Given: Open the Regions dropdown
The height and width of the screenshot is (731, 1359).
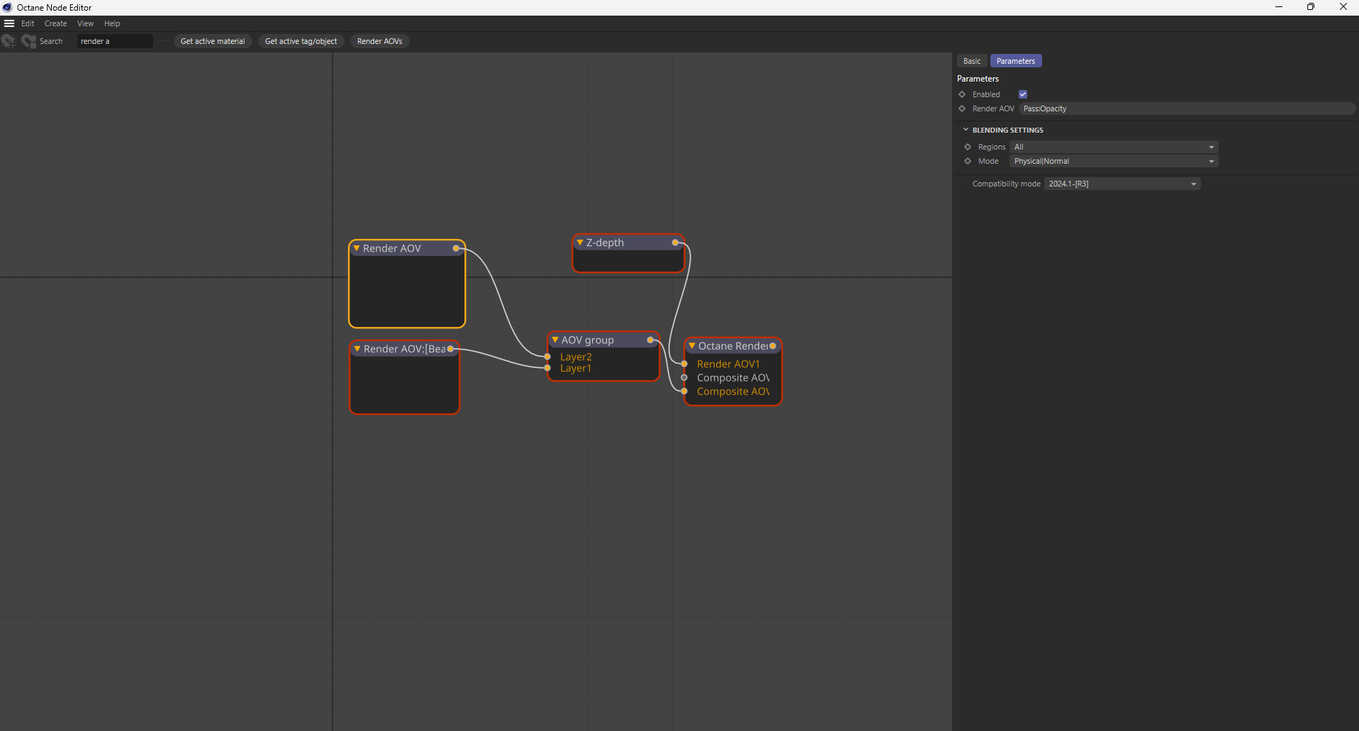Looking at the screenshot, I should point(1114,147).
